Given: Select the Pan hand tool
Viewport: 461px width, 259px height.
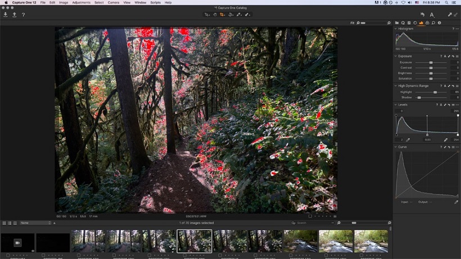Looking at the screenshot, I should tap(215, 15).
